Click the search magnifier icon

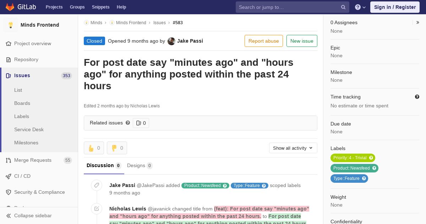coord(343,7)
